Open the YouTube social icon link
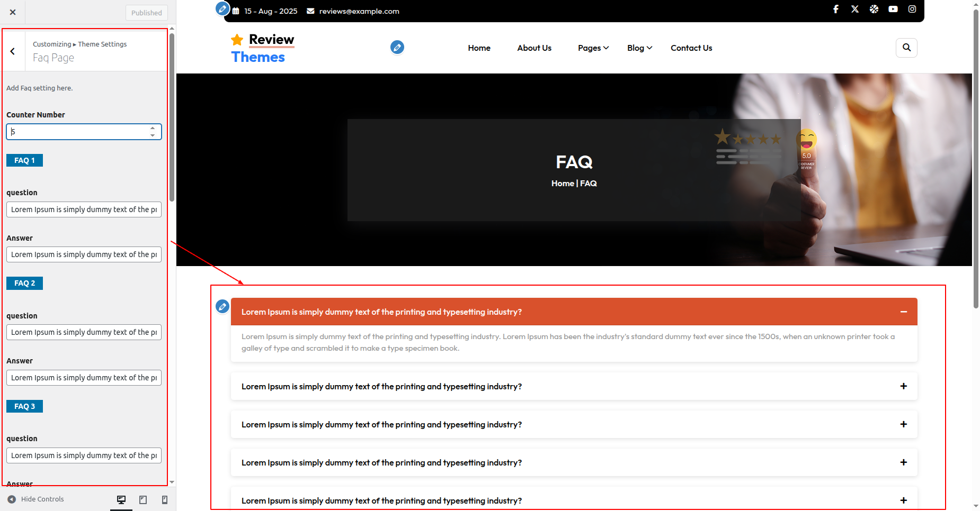 click(893, 9)
